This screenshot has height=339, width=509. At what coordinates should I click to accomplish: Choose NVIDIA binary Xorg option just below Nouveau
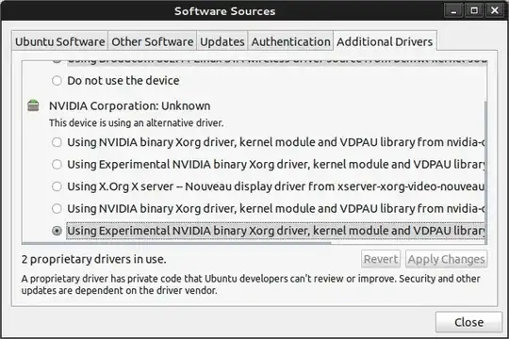pos(57,209)
